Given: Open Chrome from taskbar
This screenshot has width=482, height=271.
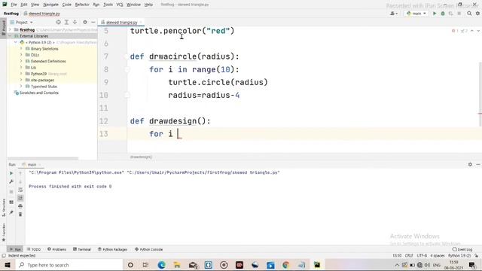Looking at the screenshot, I should coord(286,265).
